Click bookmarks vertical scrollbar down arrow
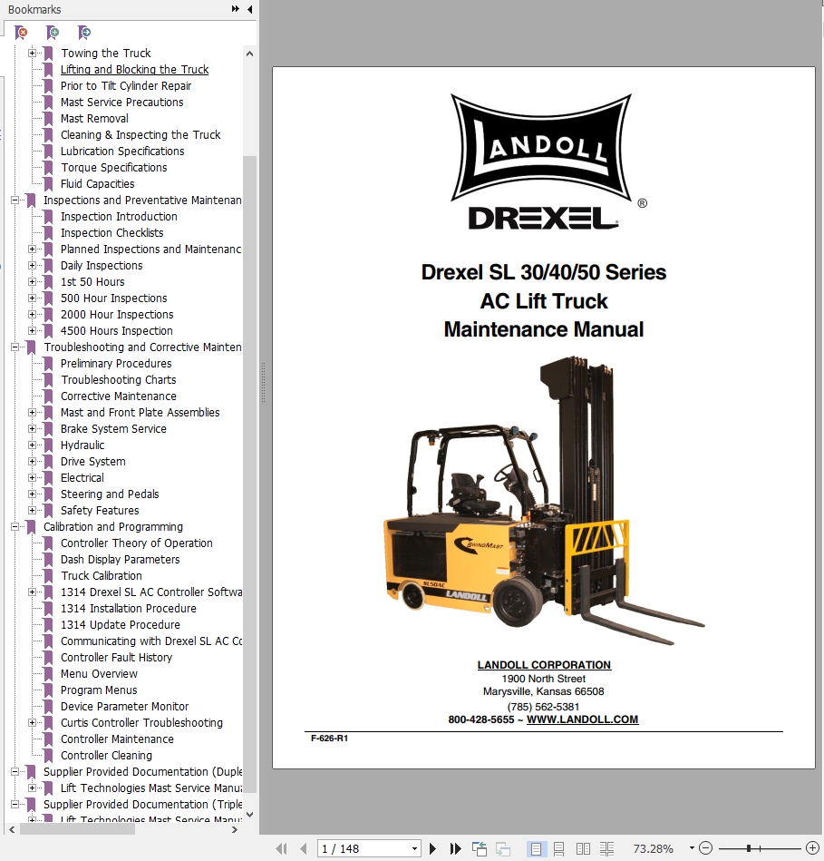824x861 pixels. click(249, 815)
